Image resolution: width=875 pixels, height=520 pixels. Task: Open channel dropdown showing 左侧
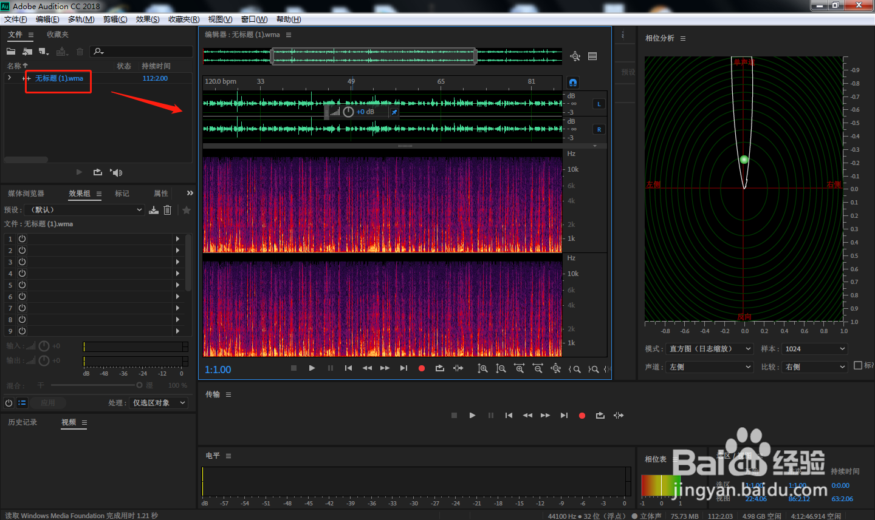710,367
